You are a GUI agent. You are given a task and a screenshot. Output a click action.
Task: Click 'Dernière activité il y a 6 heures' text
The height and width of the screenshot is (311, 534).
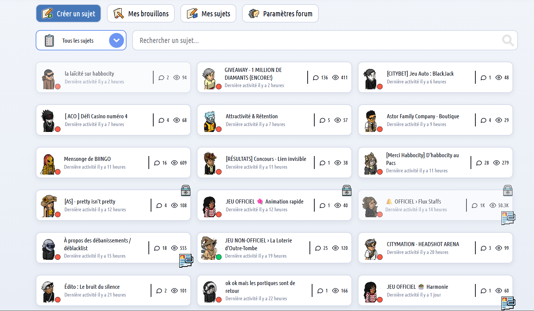click(416, 82)
